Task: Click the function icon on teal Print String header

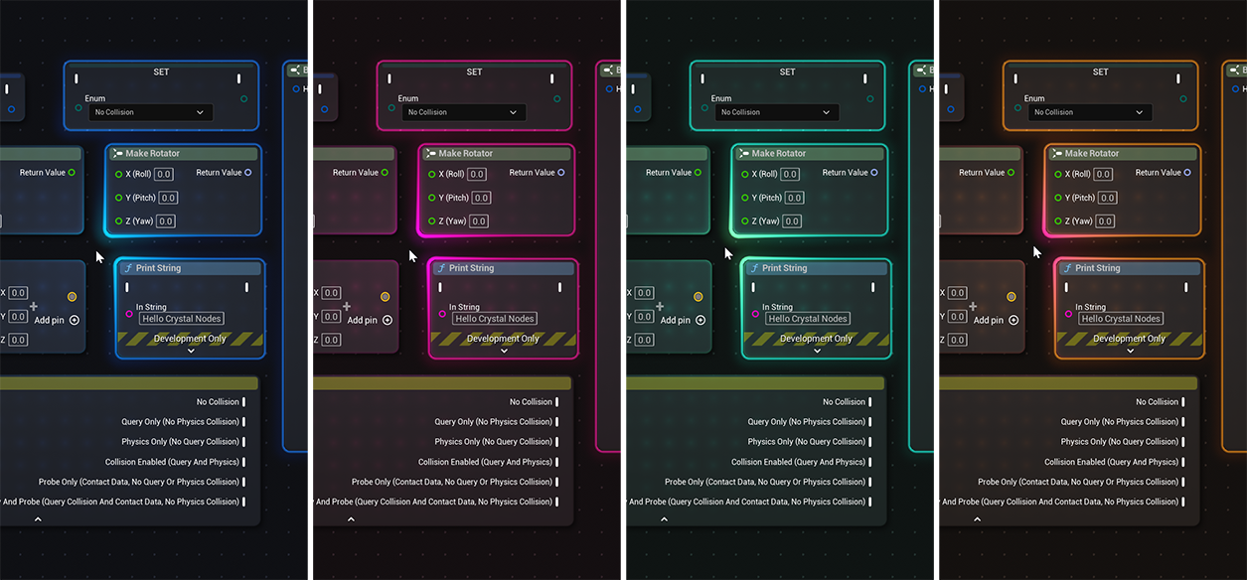Action: (x=753, y=268)
